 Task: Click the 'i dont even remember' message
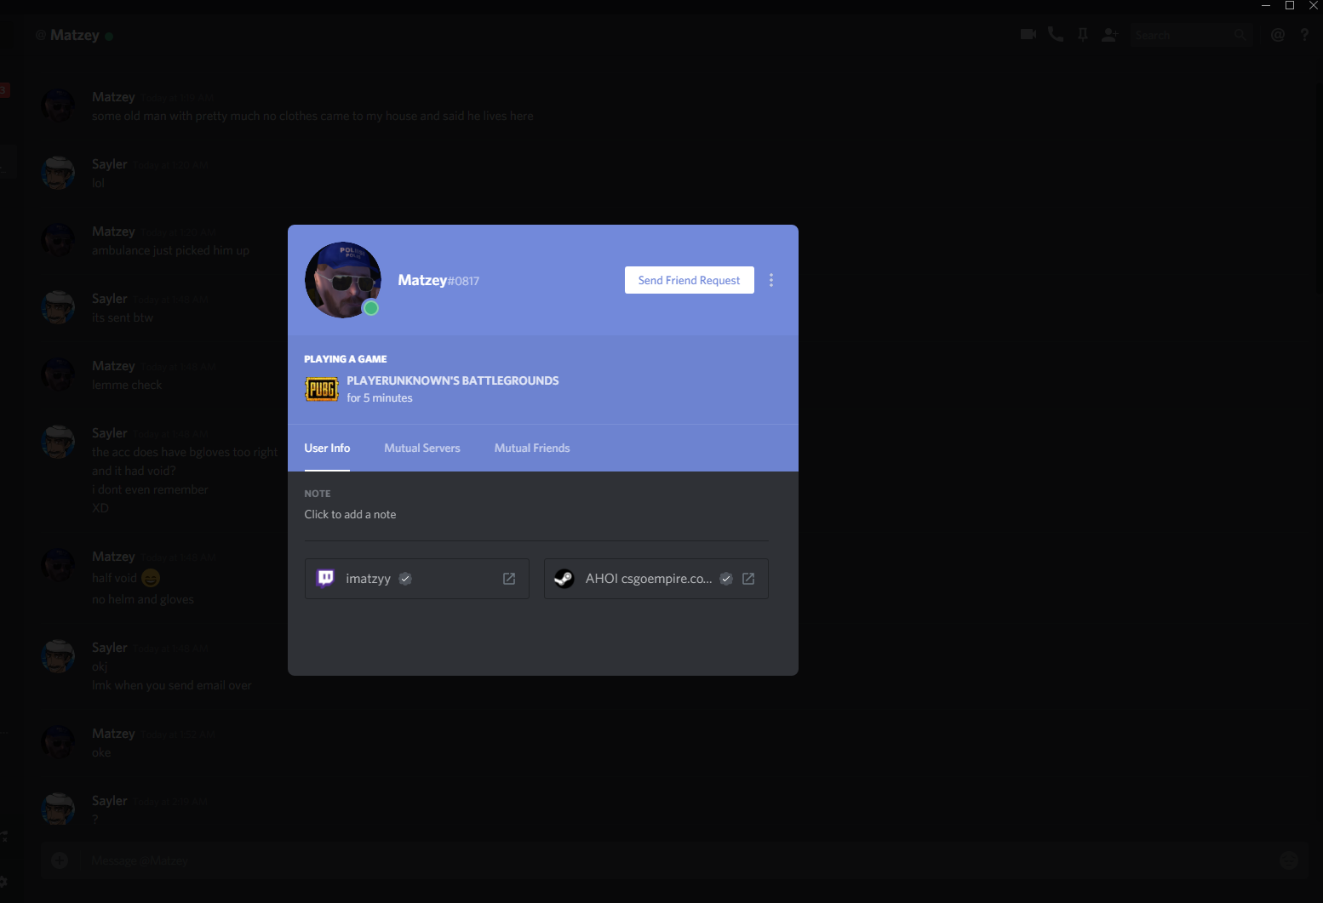click(x=150, y=489)
